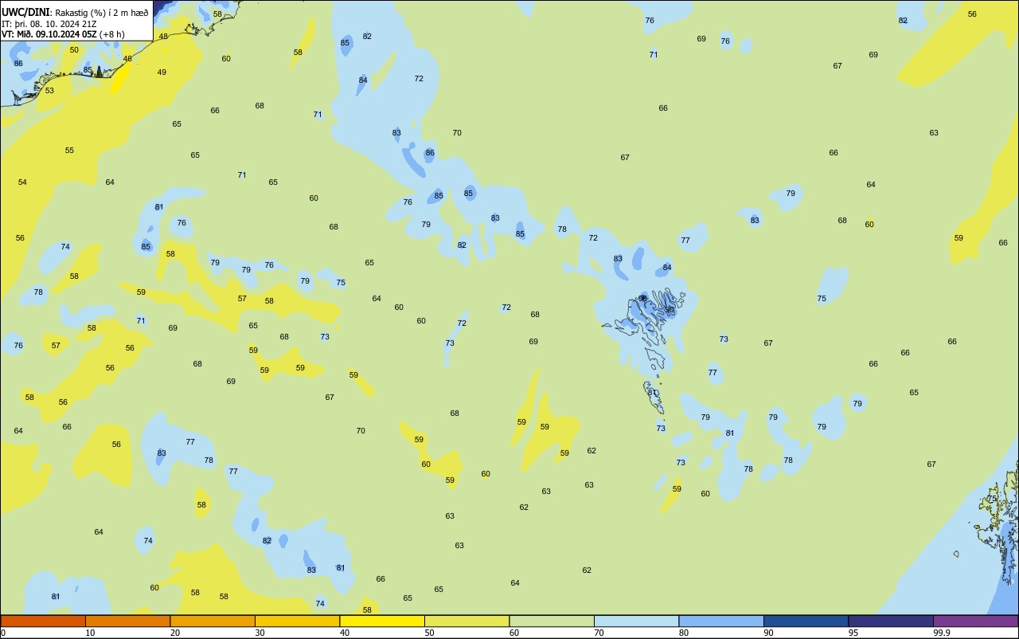Click the 95–99.9 navy legend swatch
Viewport: 1019px width, 639px height.
pos(891,621)
